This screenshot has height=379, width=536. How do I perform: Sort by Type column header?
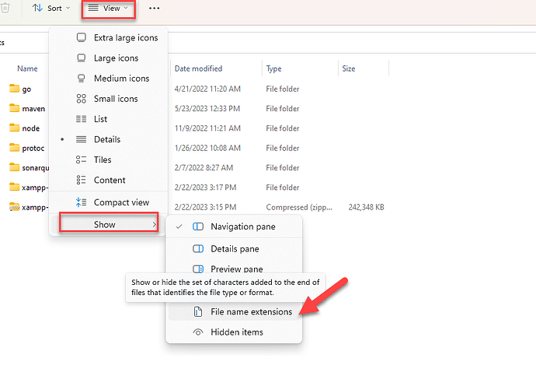[273, 68]
